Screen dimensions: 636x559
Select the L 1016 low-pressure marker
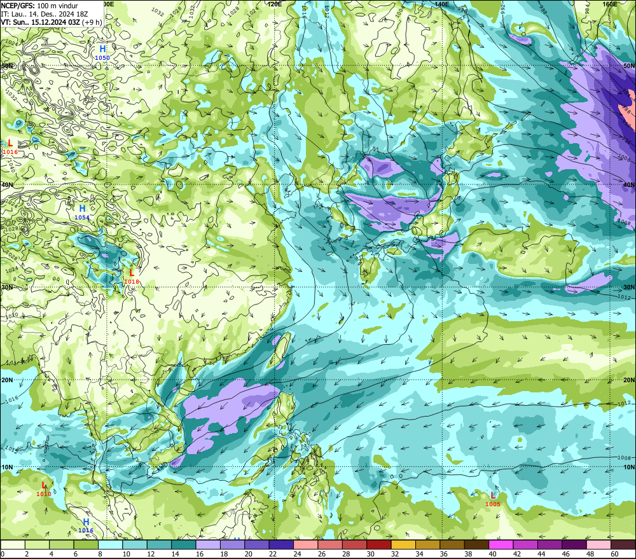[10, 147]
